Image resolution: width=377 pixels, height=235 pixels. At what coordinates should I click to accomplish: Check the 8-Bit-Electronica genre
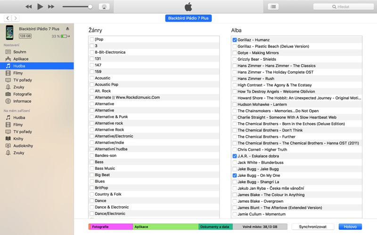click(x=92, y=52)
